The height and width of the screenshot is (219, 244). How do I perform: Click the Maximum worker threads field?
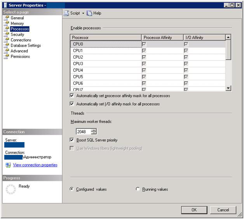click(83, 132)
